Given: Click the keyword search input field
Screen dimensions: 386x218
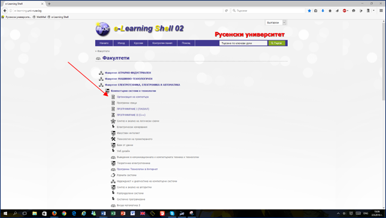Looking at the screenshot, I should pyautogui.click(x=243, y=43).
